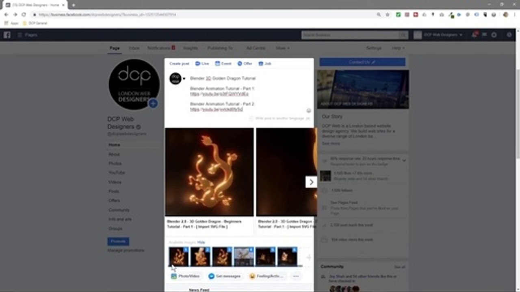Expand the Help dropdown

point(398,48)
